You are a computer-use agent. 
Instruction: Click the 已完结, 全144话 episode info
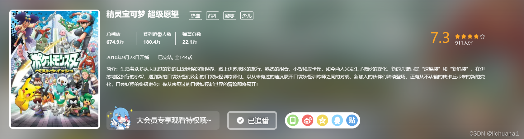tap(175, 58)
